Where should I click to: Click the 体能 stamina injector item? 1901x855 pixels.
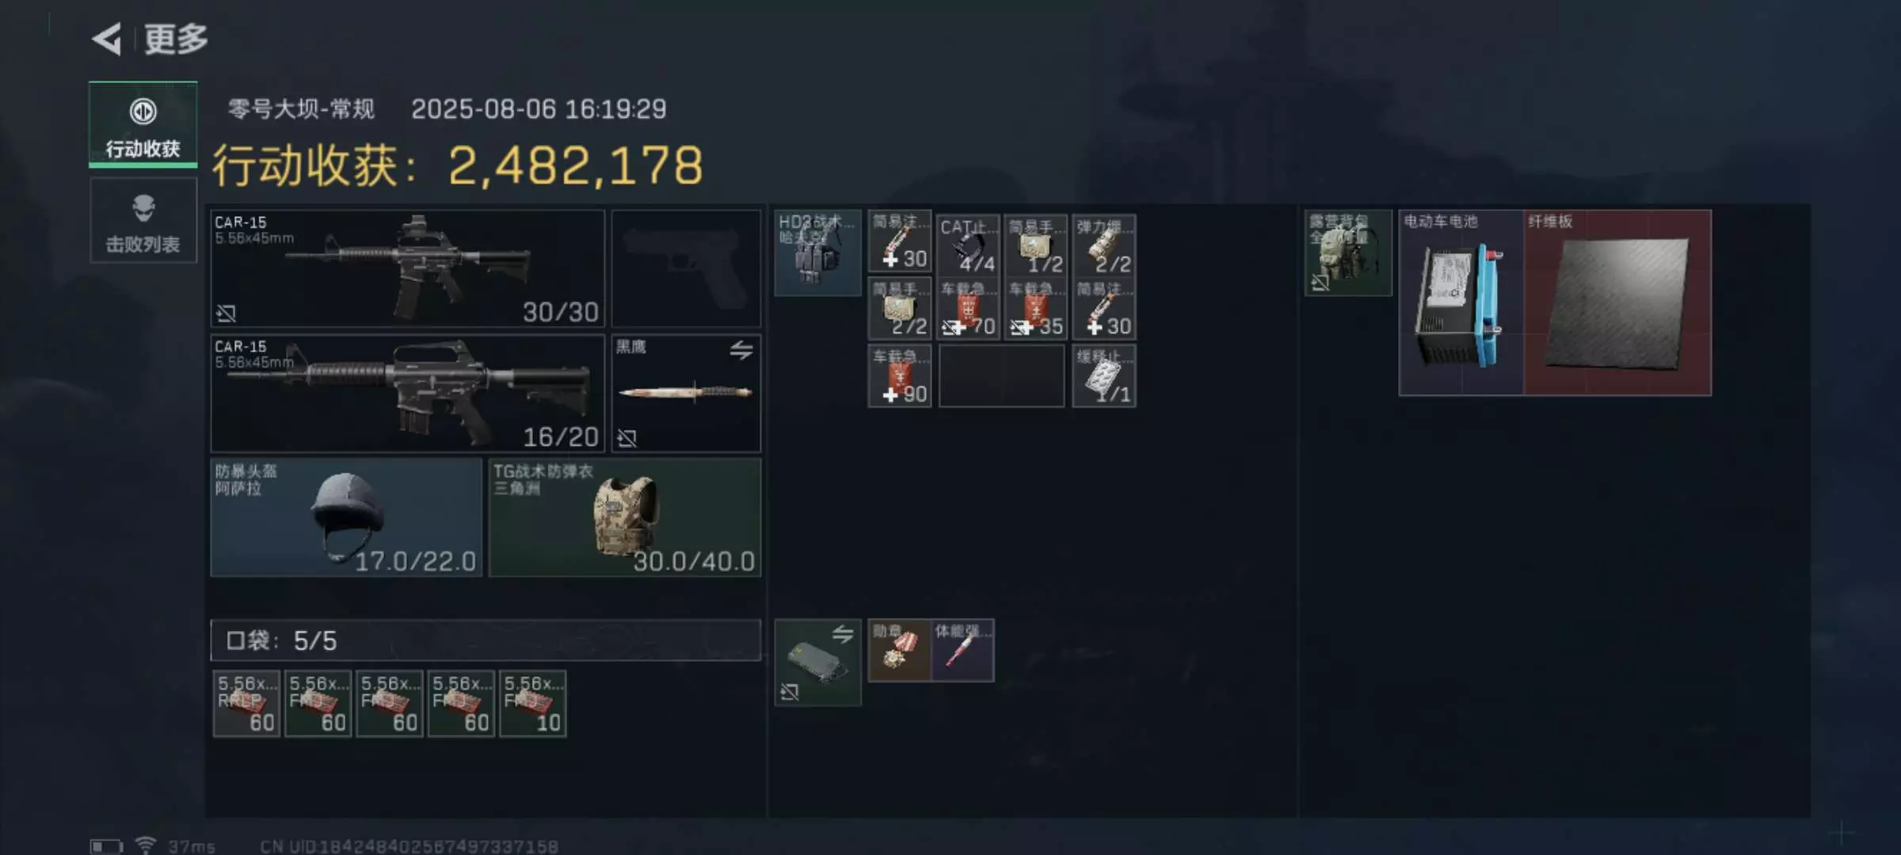962,651
